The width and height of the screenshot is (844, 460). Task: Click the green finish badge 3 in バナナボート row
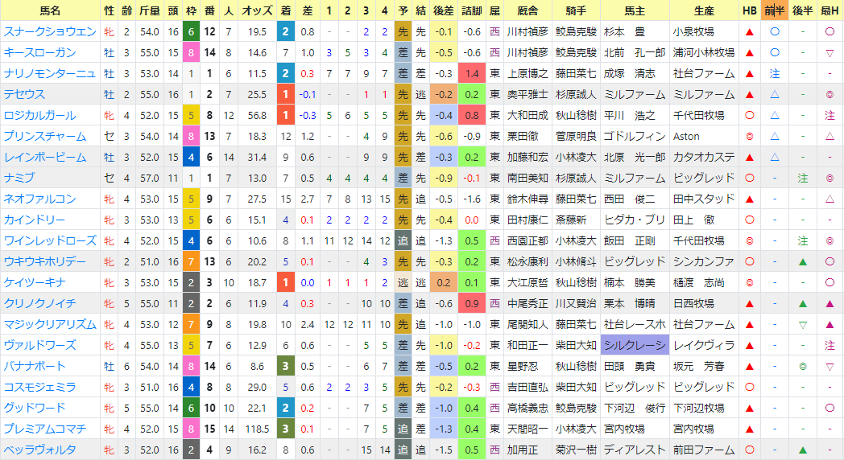[x=285, y=367]
